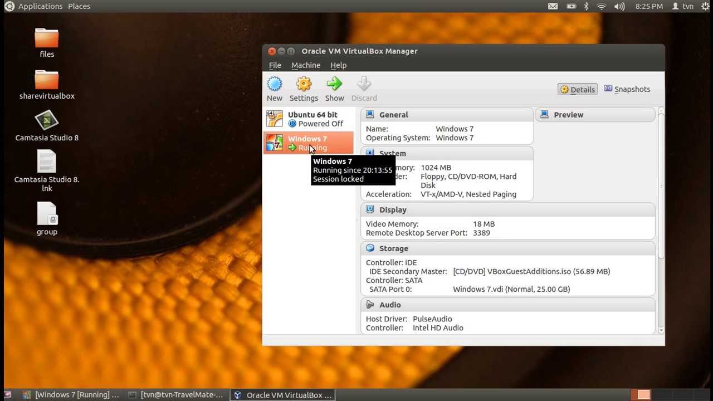Screen dimensions: 713x401
Task: Open Camtasia Studio 8.lnk file icon
Action: pyautogui.click(x=47, y=162)
